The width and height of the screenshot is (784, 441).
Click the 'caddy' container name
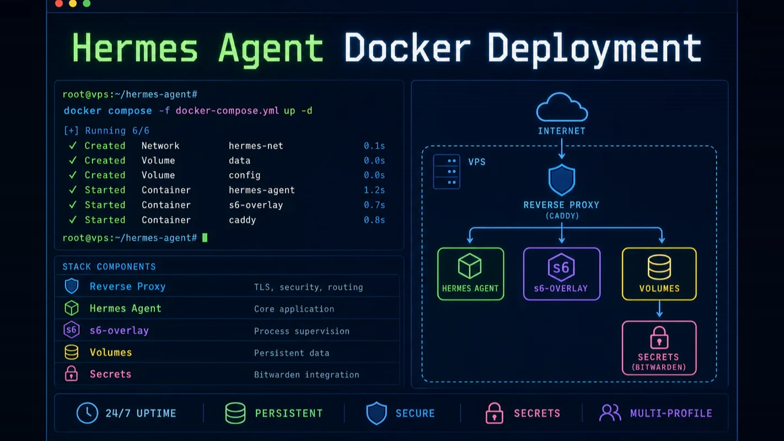(x=243, y=220)
